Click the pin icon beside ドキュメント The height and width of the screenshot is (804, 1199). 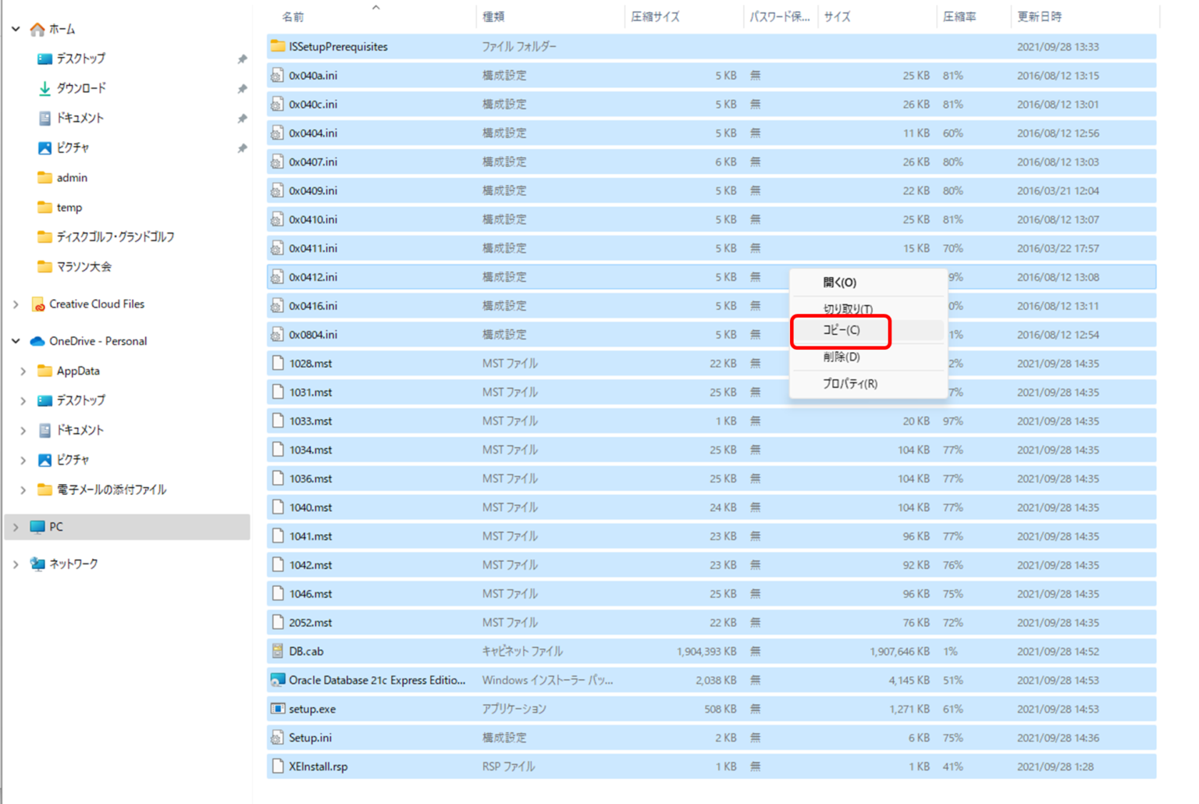point(242,119)
